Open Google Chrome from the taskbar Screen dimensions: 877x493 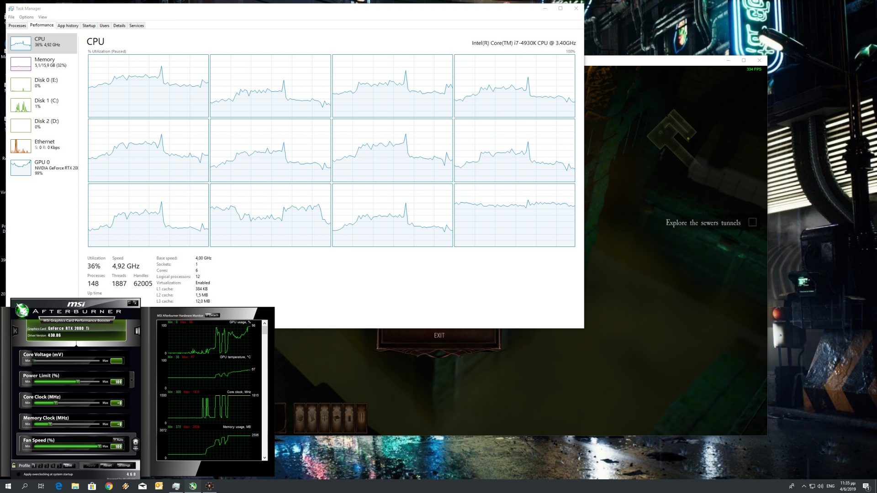click(x=109, y=486)
